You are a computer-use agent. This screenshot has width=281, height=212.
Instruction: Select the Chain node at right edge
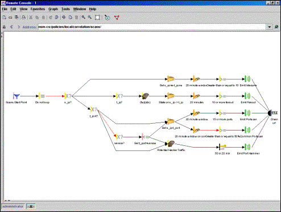273,113
